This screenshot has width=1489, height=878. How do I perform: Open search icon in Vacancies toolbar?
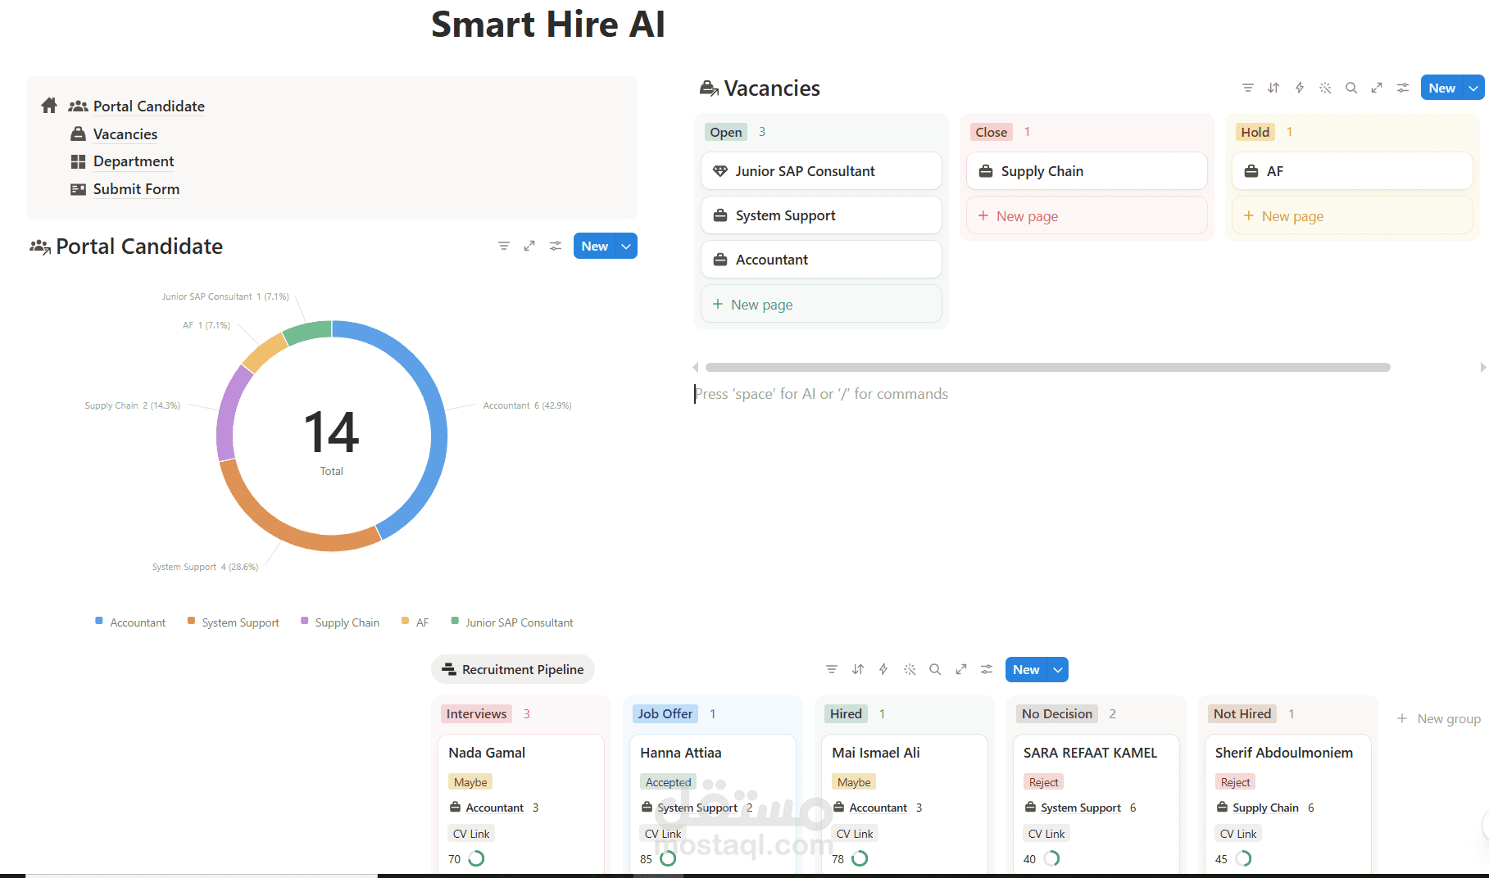(1351, 88)
